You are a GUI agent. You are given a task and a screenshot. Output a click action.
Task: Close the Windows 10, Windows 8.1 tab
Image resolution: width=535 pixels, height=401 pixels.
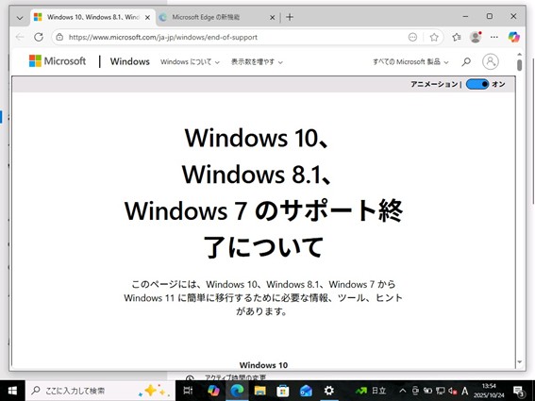(147, 17)
